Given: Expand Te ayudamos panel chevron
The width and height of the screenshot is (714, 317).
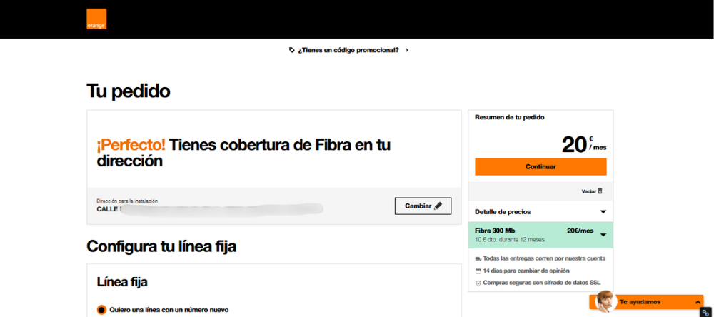Looking at the screenshot, I should 697,302.
